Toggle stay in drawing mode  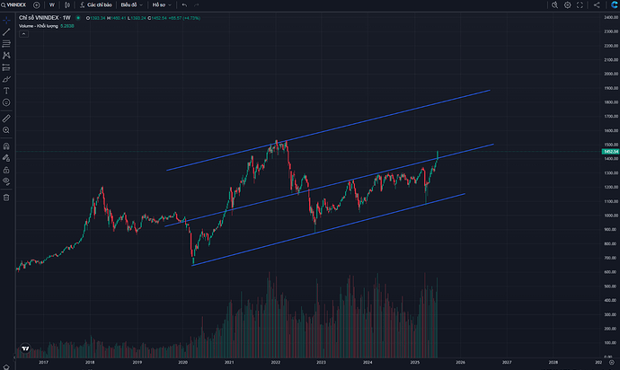[x=6, y=158]
